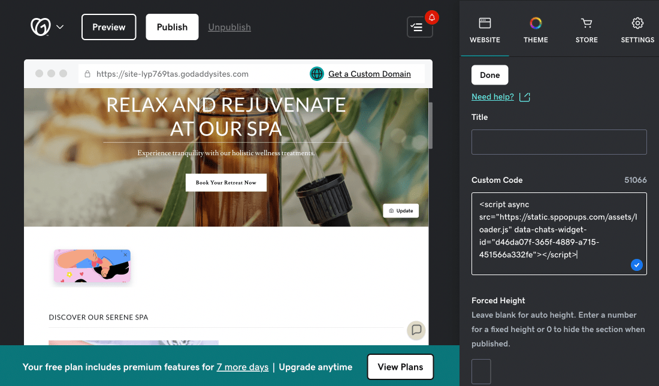Click the Unpublish link
Image resolution: width=659 pixels, height=386 pixels.
point(229,27)
